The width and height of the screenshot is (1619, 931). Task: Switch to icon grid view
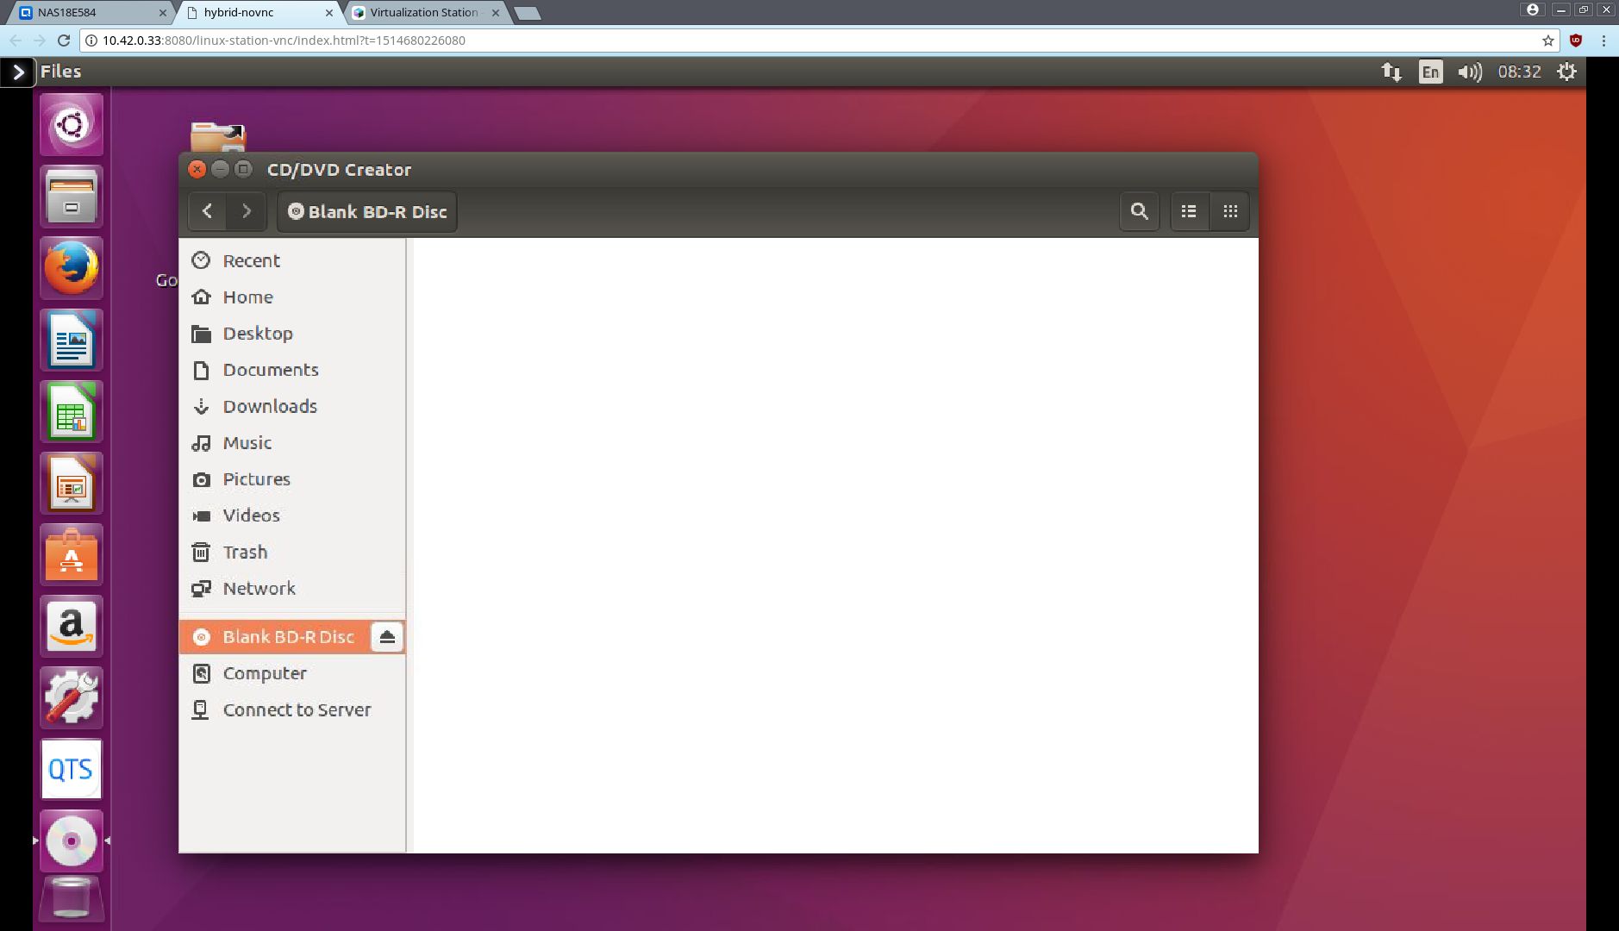[1230, 211]
